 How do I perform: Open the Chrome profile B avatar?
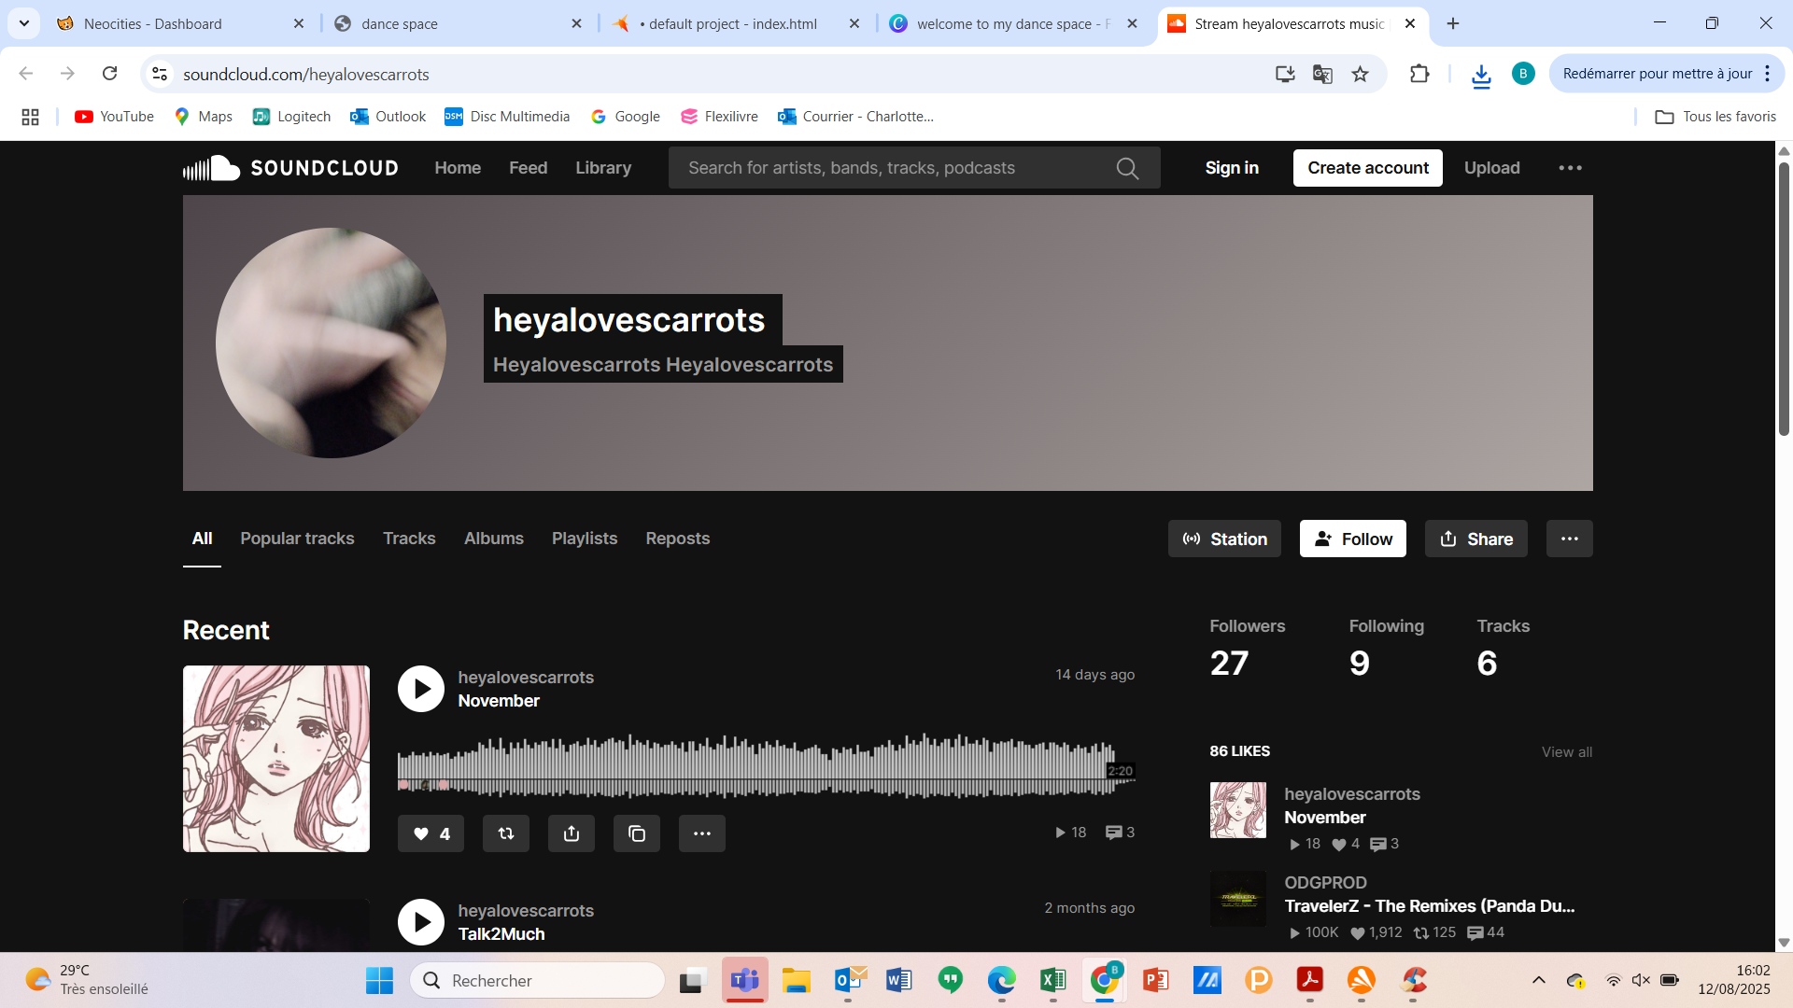pyautogui.click(x=1523, y=74)
